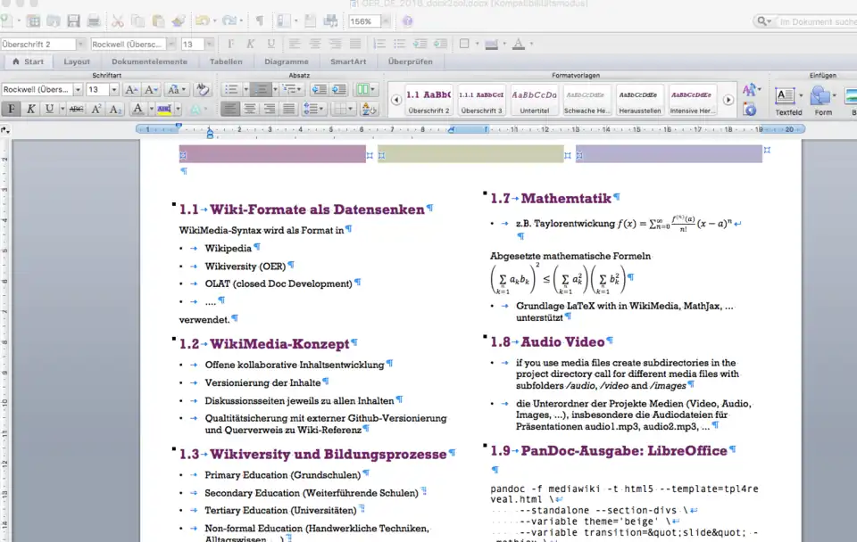Open the Überschrift 2 style dropdown
Viewport: 857px width, 542px height.
(81, 44)
